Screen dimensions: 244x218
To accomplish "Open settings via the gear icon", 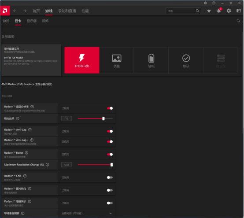I will (229, 11).
